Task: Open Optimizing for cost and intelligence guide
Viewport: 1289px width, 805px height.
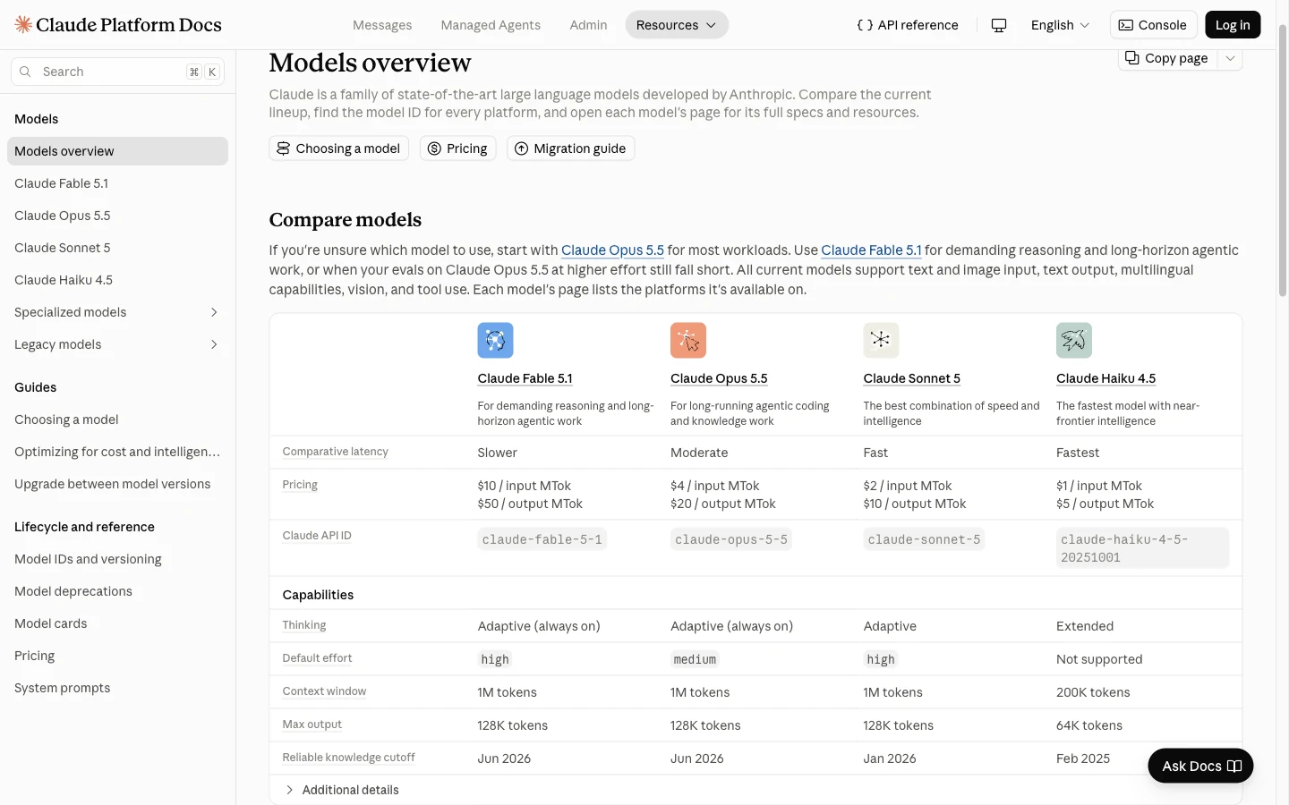Action: pos(117,452)
